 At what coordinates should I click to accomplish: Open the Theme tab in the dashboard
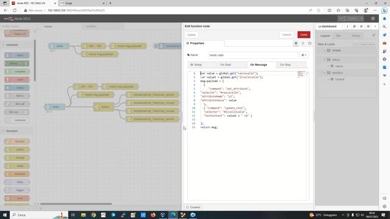click(x=356, y=36)
